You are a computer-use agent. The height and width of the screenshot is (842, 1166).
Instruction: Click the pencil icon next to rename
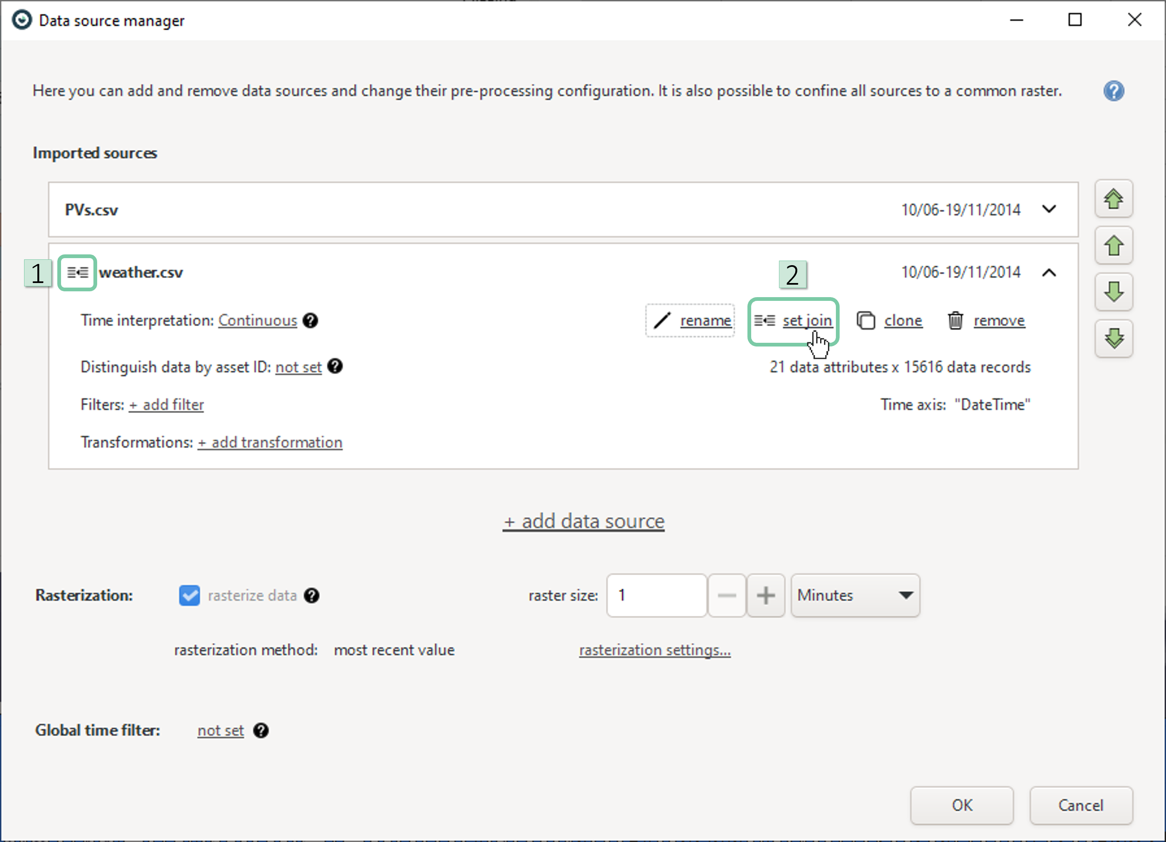click(661, 320)
